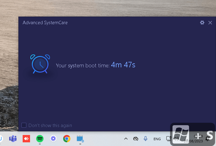This screenshot has height=146, width=216.
Task: Open Microsoft Teams from the taskbar
Action: [x=13, y=139]
